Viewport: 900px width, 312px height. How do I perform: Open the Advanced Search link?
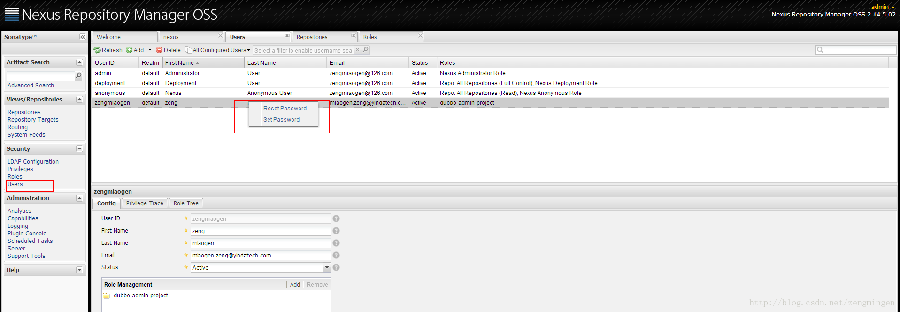pyautogui.click(x=31, y=86)
